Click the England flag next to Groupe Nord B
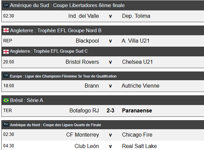Image resolution: width=204 pixels, height=150 pixels. [x=6, y=30]
